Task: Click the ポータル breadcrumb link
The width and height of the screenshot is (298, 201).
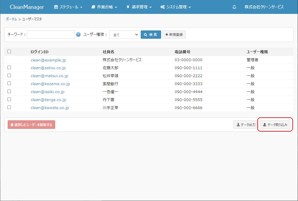Action: (11, 19)
